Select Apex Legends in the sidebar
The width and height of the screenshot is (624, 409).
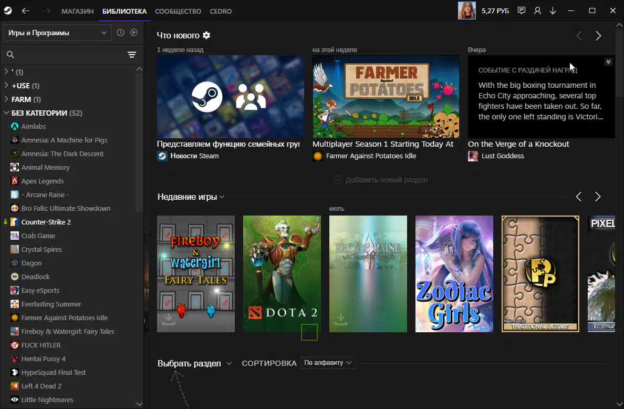(x=42, y=181)
